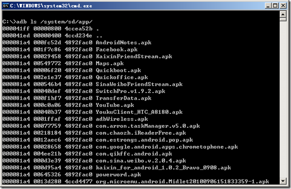Click the com.estrongs.android.pop.apk entry
291x189 pixels.
(144, 140)
